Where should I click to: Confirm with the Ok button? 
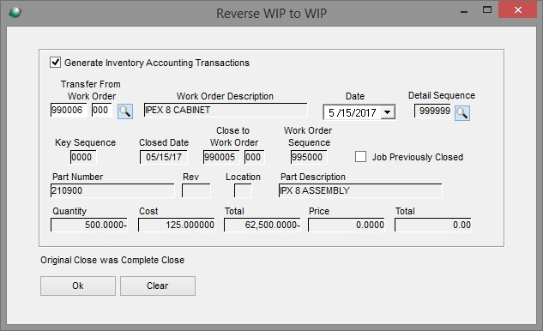coord(78,286)
